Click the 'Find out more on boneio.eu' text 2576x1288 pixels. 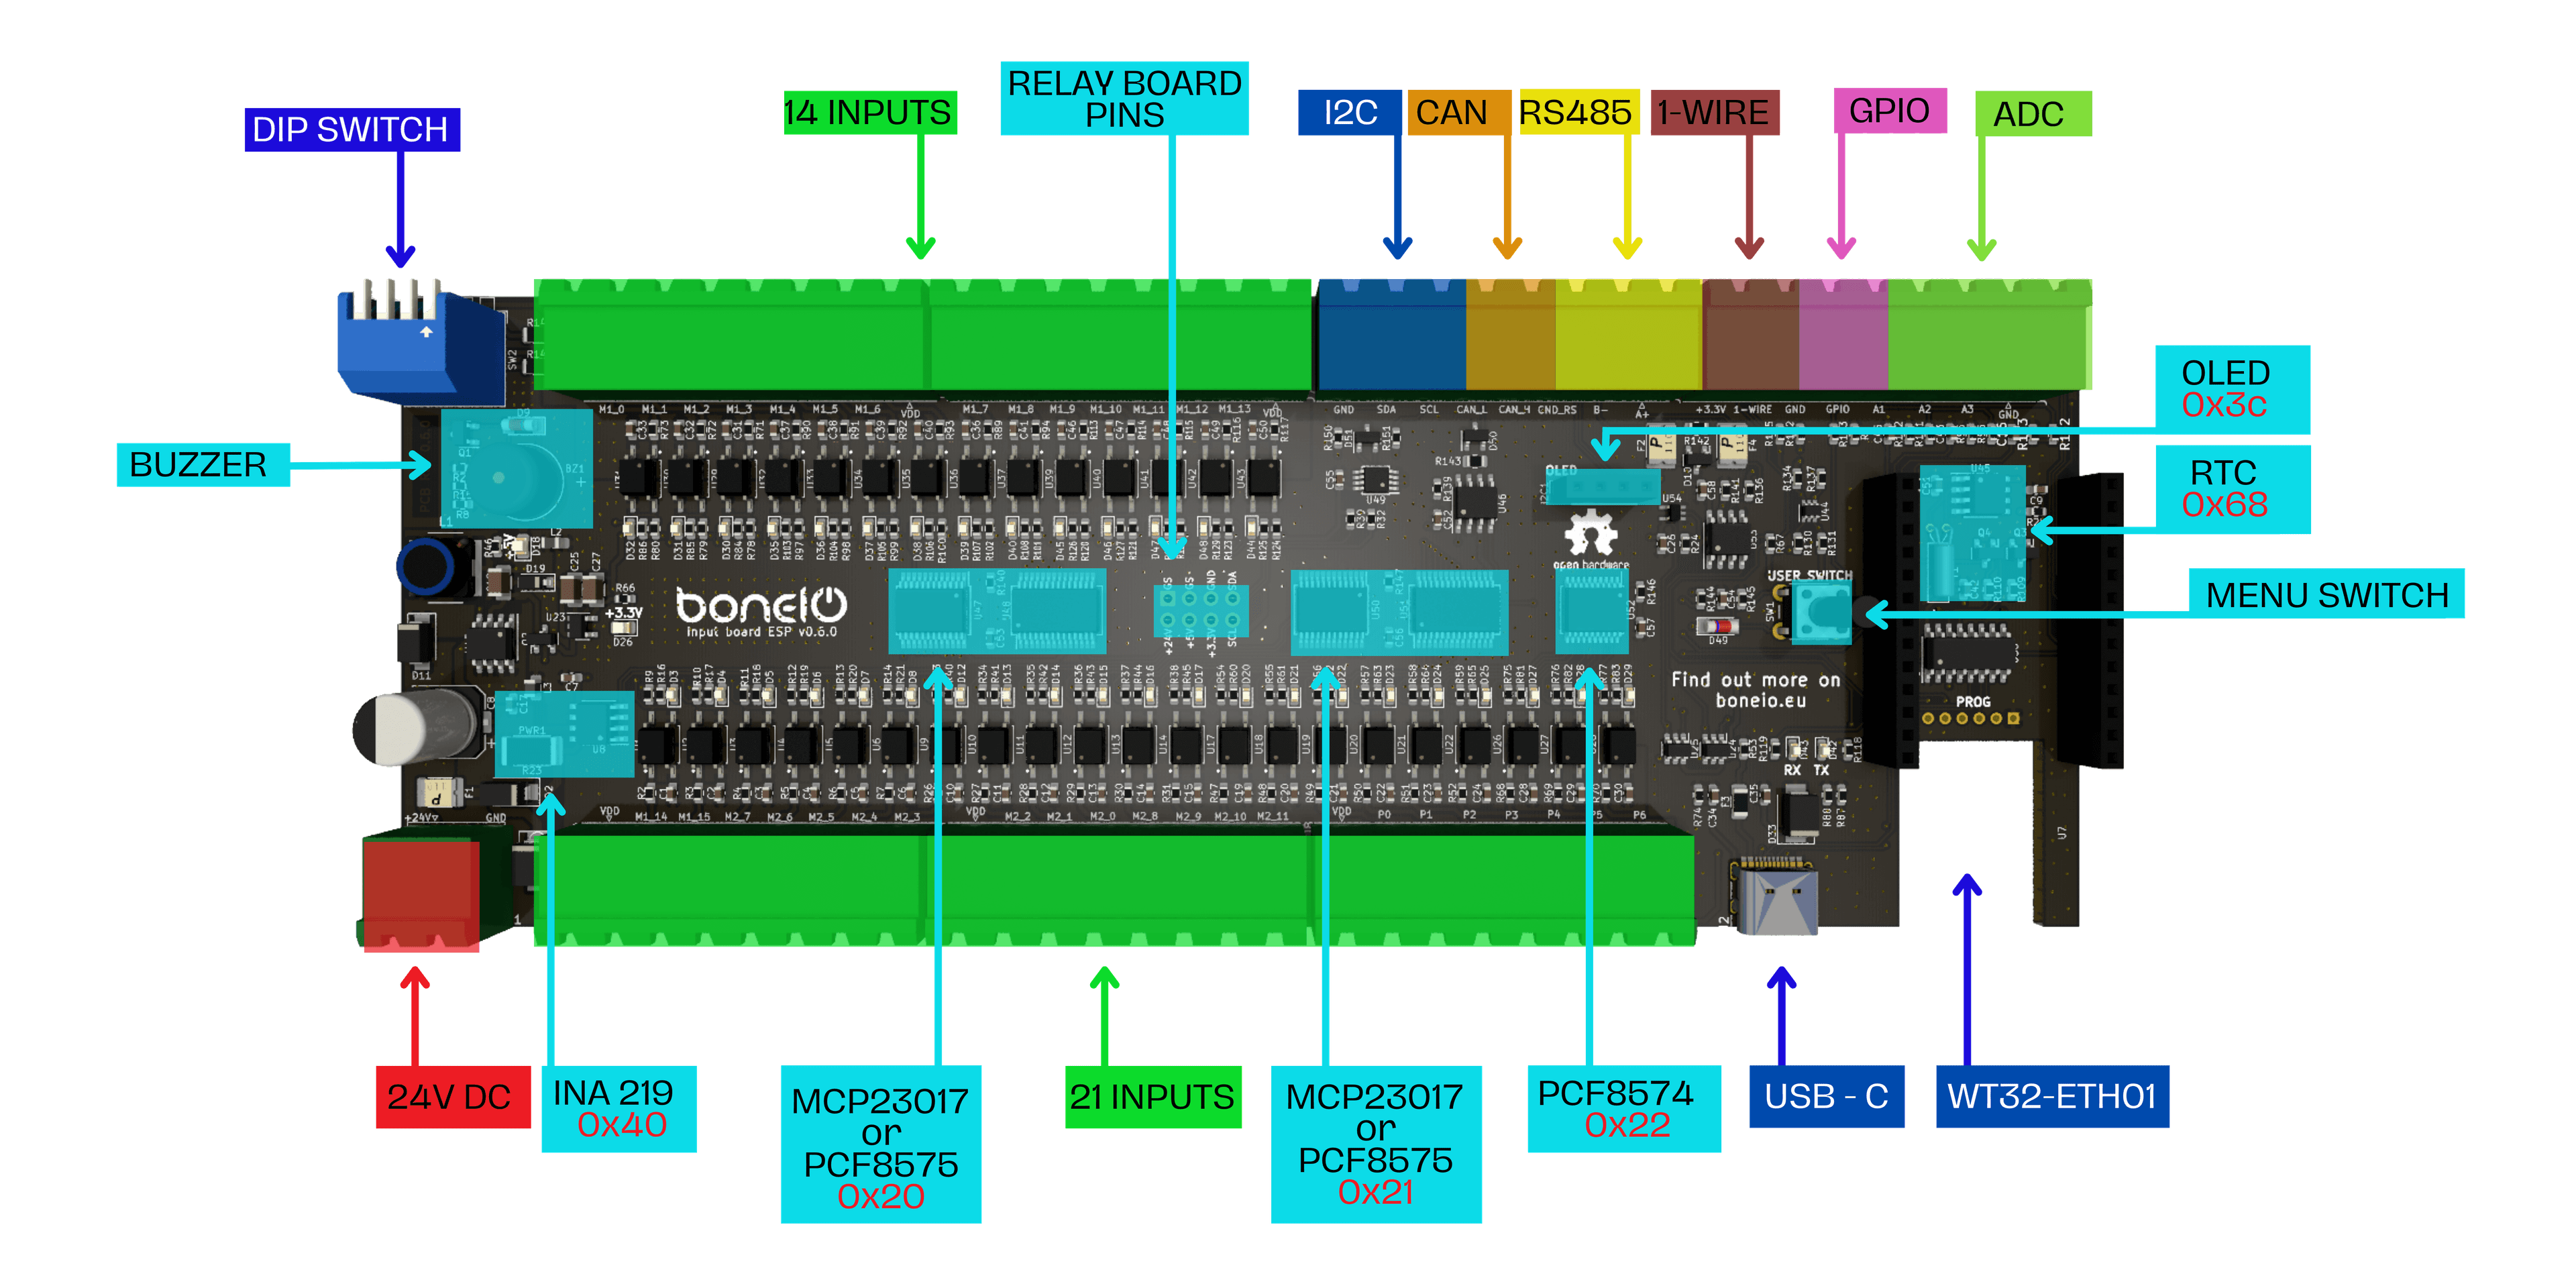[x=1756, y=690]
